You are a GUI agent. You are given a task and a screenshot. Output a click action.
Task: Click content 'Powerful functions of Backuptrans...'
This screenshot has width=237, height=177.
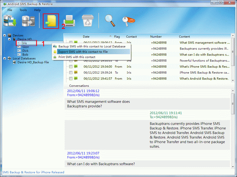point(205,61)
